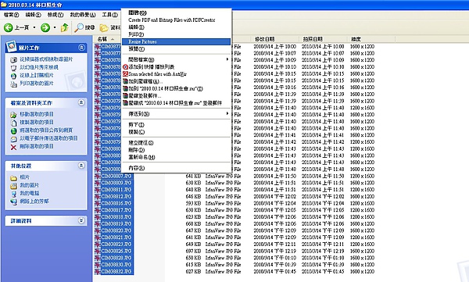Choose 預覽(V) in the context menu
This screenshot has height=282, width=469.
point(176,49)
